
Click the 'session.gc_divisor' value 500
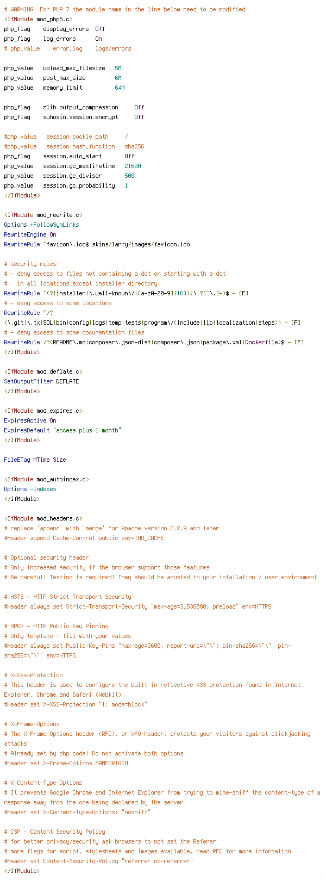click(129, 176)
